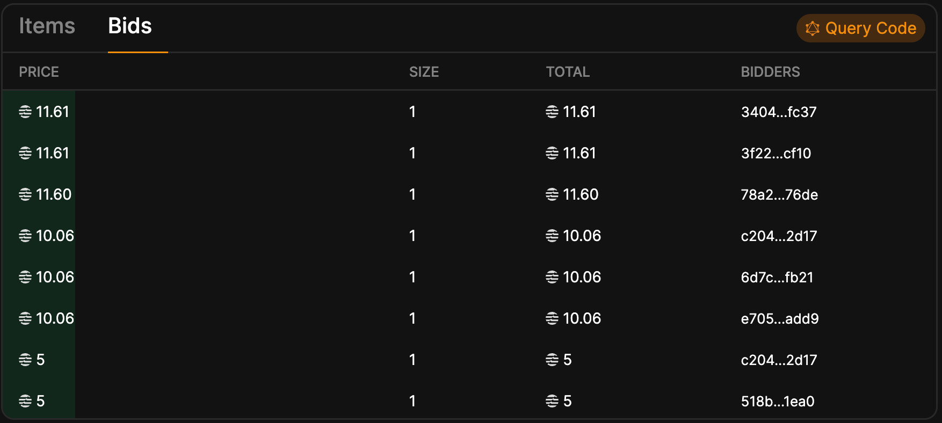Open bidder e705...add9
The height and width of the screenshot is (423, 942).
[x=780, y=318]
